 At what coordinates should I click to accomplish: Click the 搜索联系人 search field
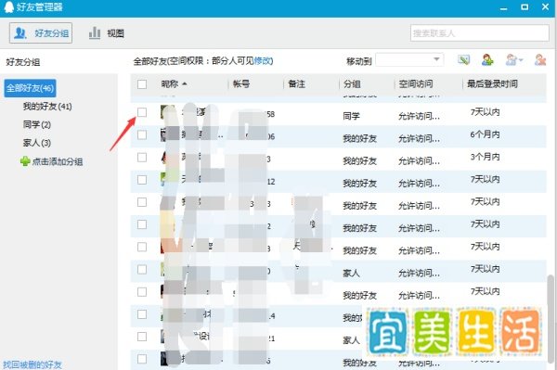[480, 33]
